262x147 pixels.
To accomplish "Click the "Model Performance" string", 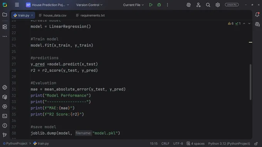I will tap(67, 95).
